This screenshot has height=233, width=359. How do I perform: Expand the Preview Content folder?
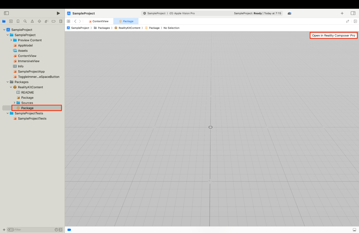11,40
